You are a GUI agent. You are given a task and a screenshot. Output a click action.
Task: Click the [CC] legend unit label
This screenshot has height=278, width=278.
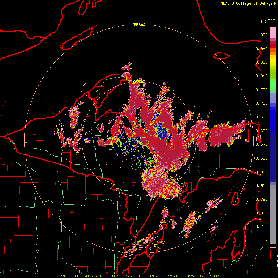(263, 21)
